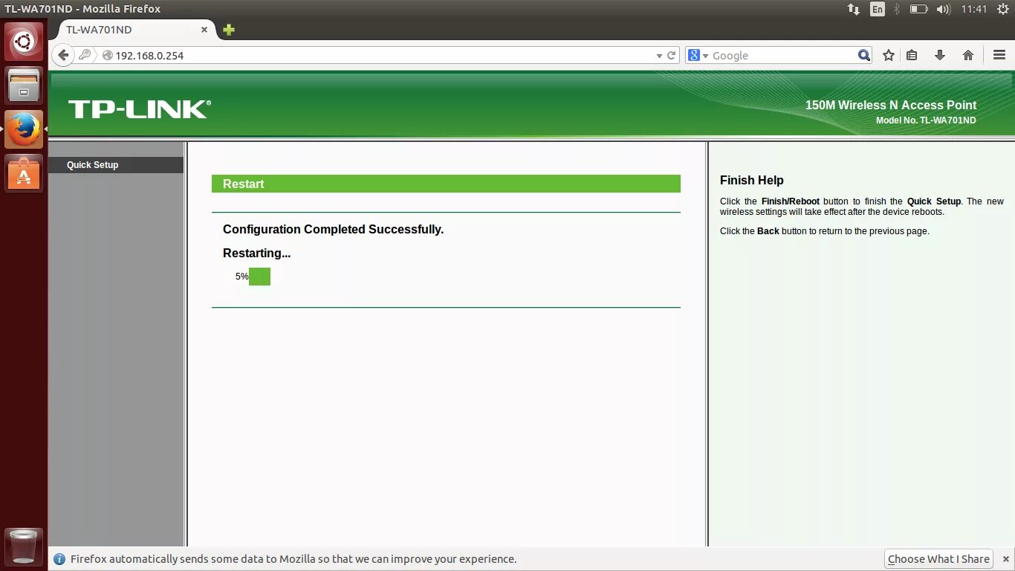Dismiss the Firefox data notification bar
Image resolution: width=1015 pixels, height=571 pixels.
pos(1005,559)
